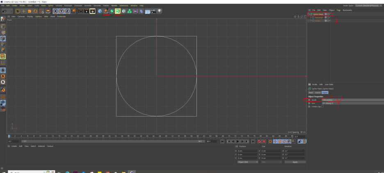
Task: Switch to the Basic tab
Action: [x=311, y=93]
